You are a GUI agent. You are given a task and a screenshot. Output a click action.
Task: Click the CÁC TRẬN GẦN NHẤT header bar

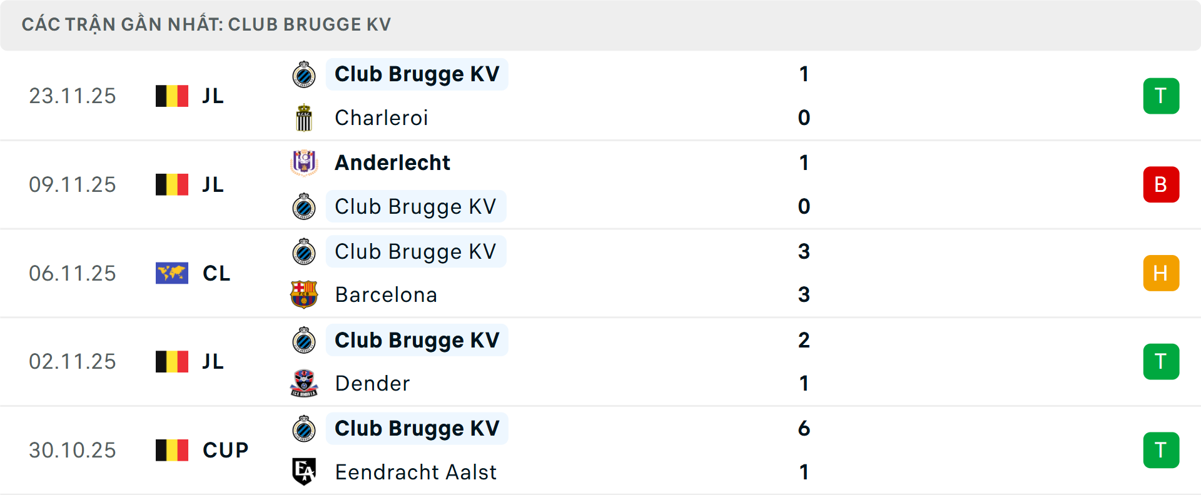point(206,24)
